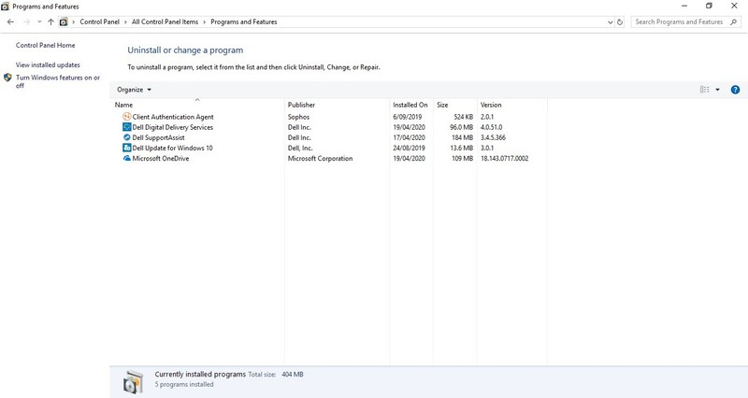Image resolution: width=748 pixels, height=398 pixels.
Task: Refresh the Programs and Features list
Action: click(x=620, y=21)
